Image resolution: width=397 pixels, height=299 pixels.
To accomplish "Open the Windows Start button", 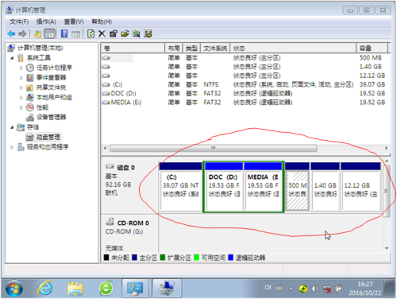I will pyautogui.click(x=14, y=289).
